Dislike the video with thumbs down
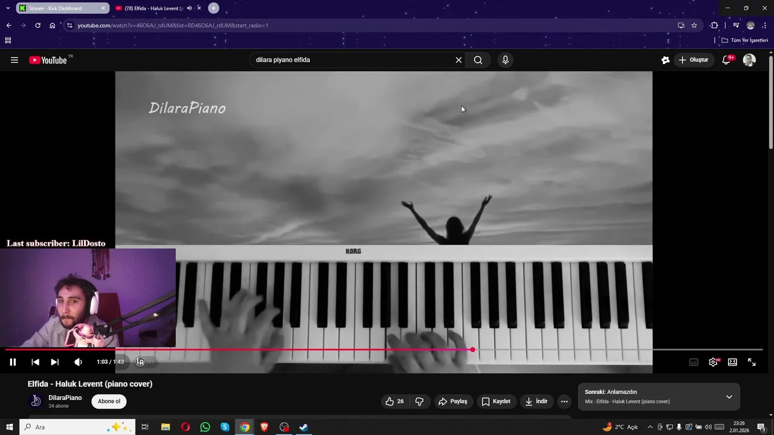774x435 pixels. [419, 401]
